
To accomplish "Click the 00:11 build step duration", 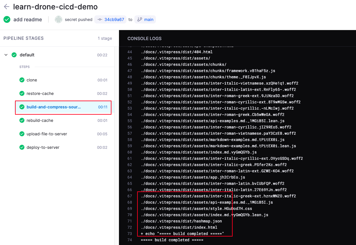I will click(103, 107).
